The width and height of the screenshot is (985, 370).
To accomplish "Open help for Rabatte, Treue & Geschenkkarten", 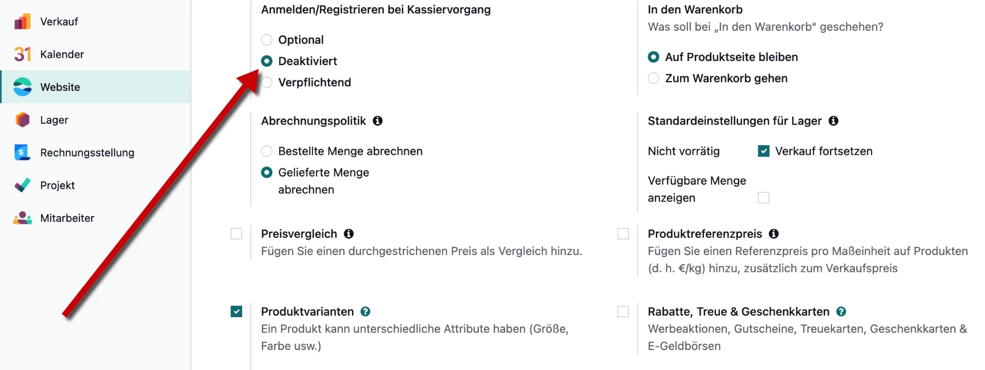I will coord(841,312).
